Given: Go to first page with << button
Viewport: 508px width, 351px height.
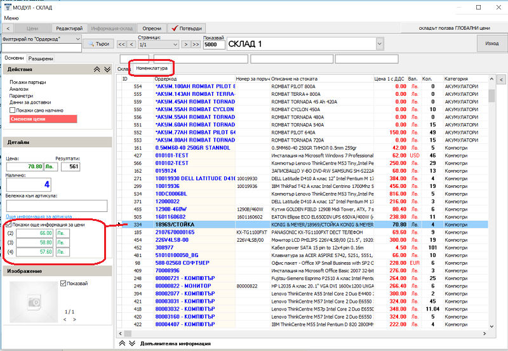Looking at the screenshot, I should (x=121, y=44).
